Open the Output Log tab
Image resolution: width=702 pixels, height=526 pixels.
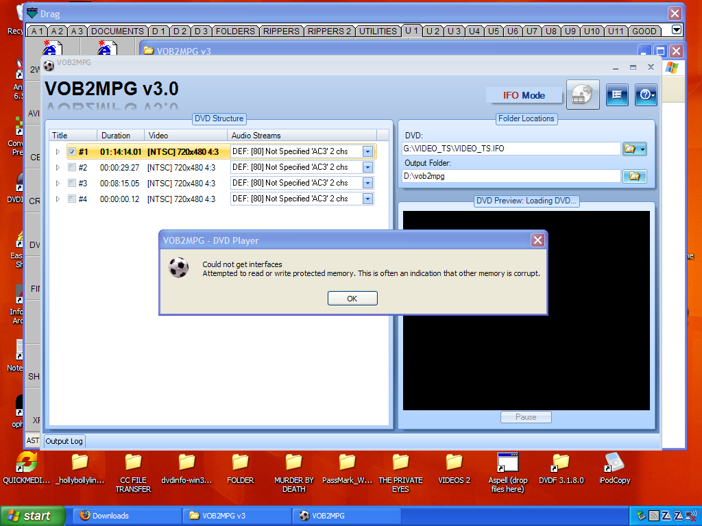point(64,441)
